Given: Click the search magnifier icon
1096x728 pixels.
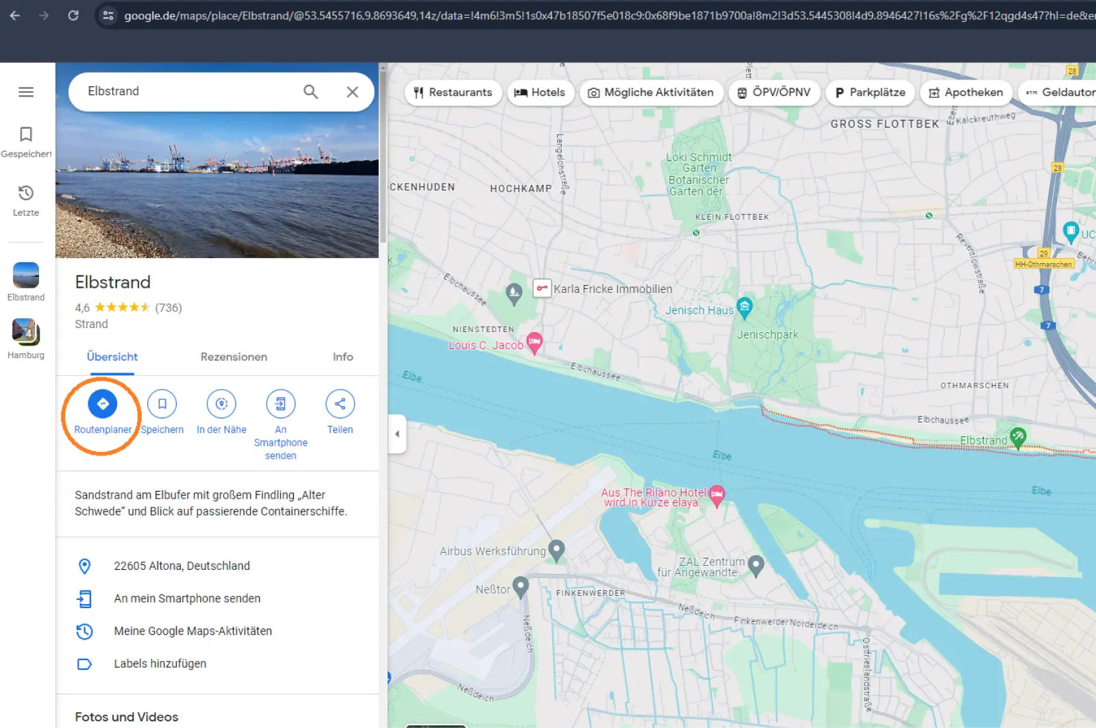Looking at the screenshot, I should tap(311, 92).
